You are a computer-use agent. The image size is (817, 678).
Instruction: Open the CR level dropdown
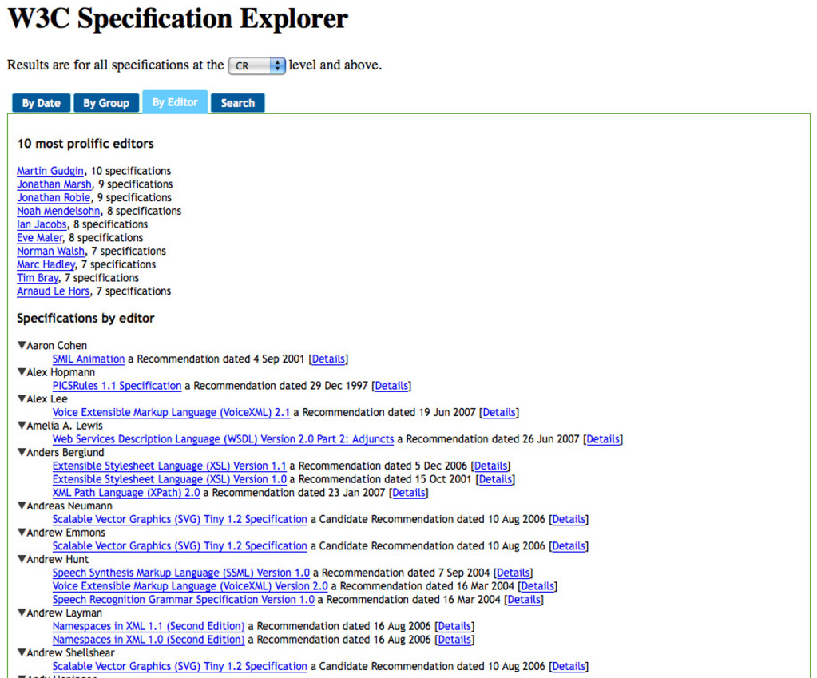256,65
